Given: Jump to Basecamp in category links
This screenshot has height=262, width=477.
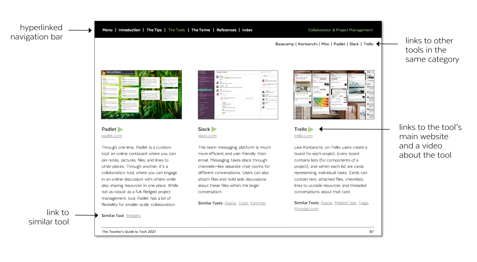Looking at the screenshot, I should pos(285,44).
